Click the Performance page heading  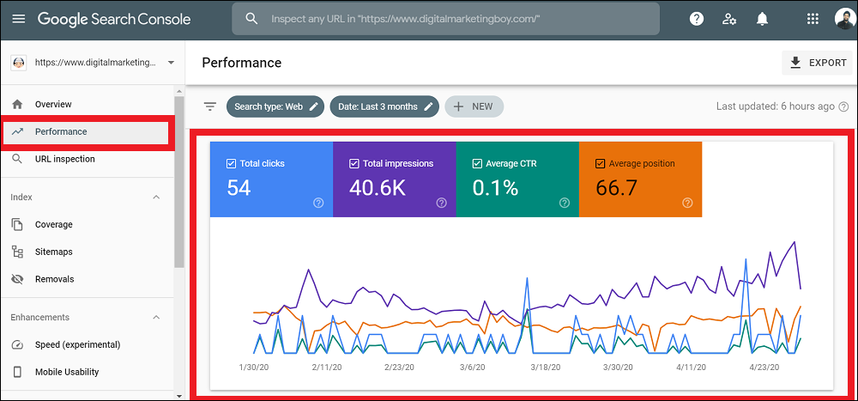(x=241, y=63)
